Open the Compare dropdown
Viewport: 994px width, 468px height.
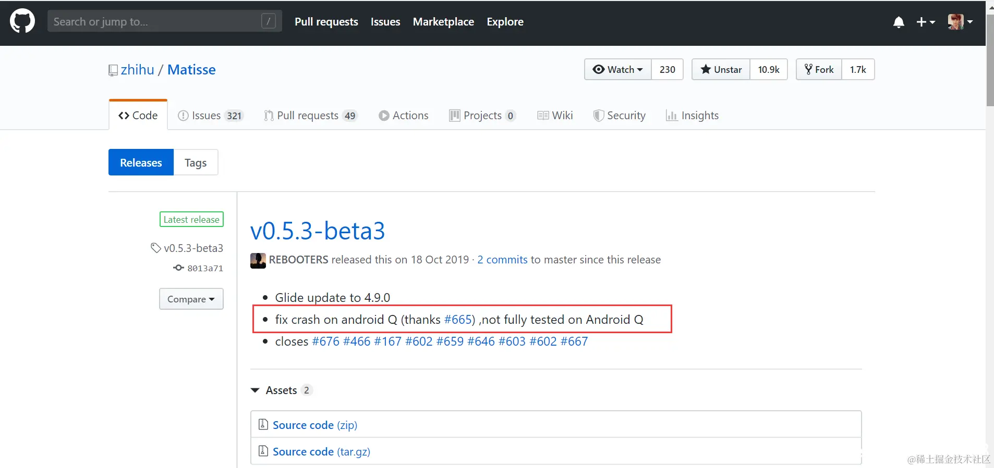pyautogui.click(x=191, y=299)
